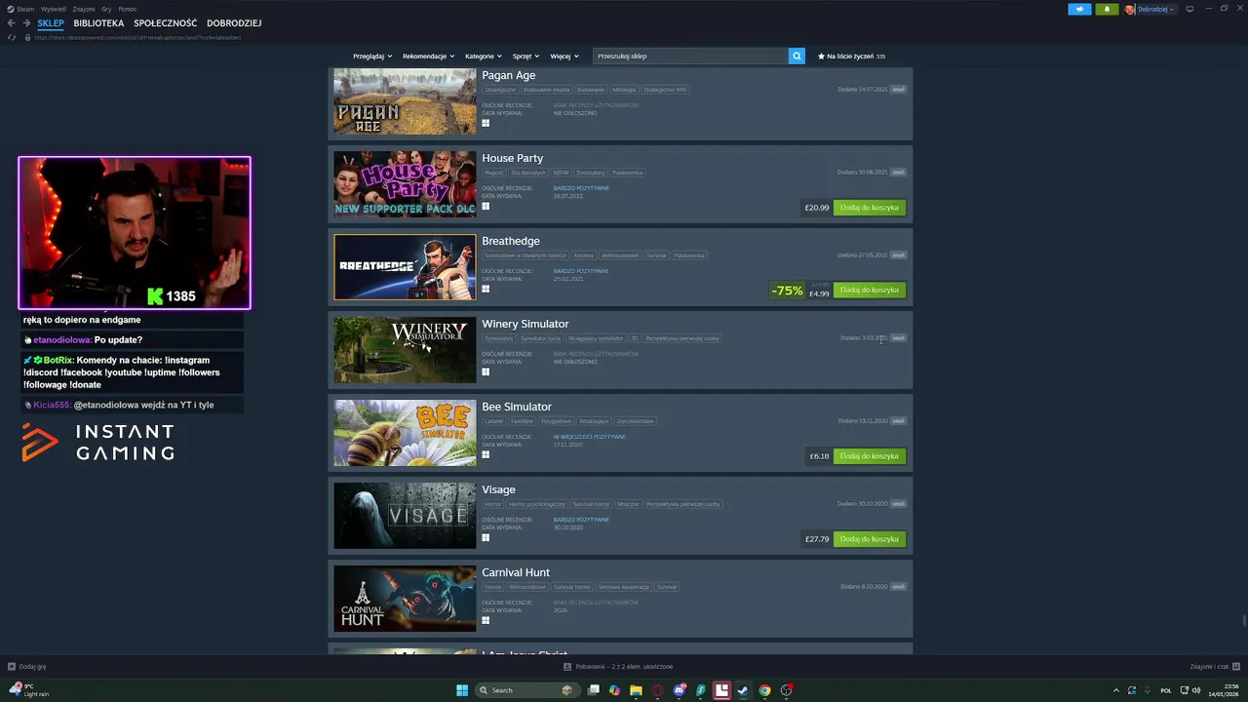The width and height of the screenshot is (1248, 702).
Task: Expand the Sprzęt dropdown
Action: click(526, 57)
